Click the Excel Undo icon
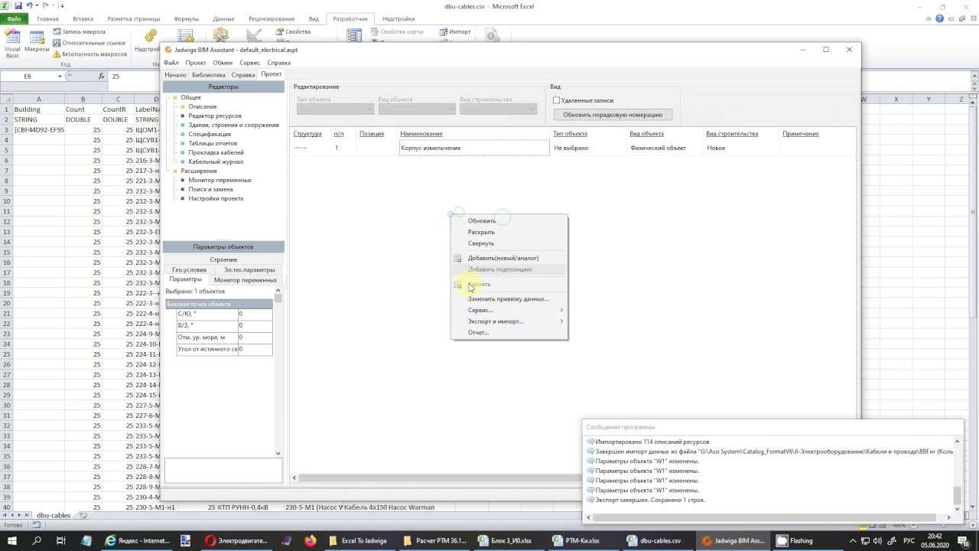 (x=30, y=5)
